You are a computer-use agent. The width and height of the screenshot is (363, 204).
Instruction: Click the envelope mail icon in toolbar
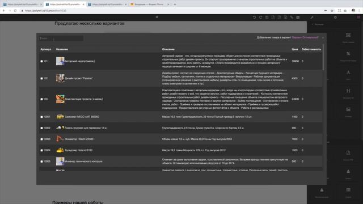[x=298, y=18]
